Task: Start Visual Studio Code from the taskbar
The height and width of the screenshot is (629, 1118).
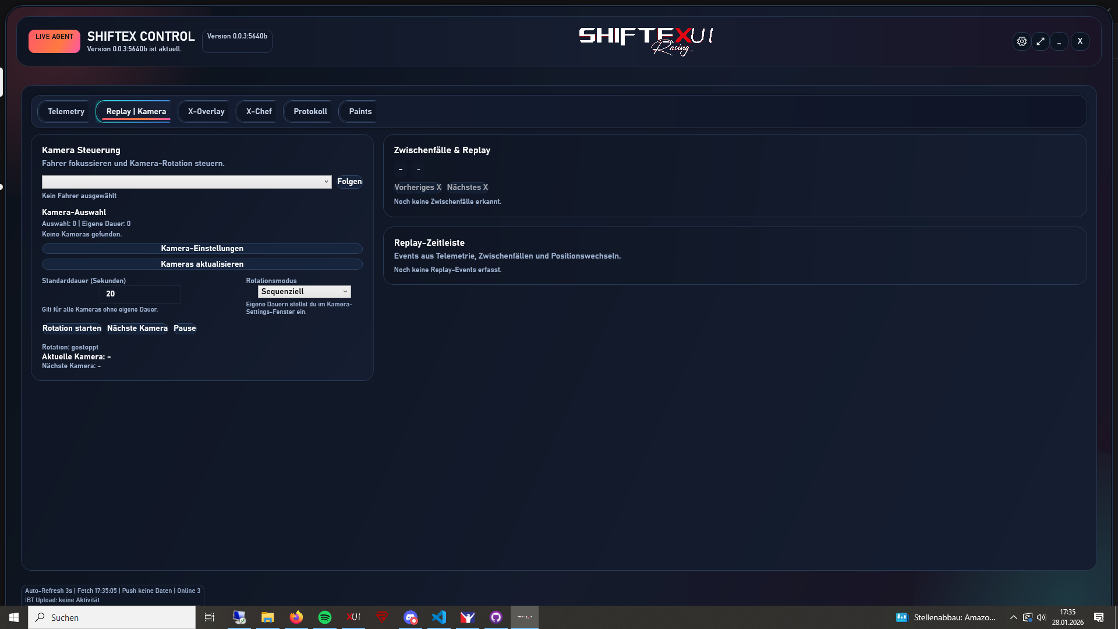Action: point(439,617)
